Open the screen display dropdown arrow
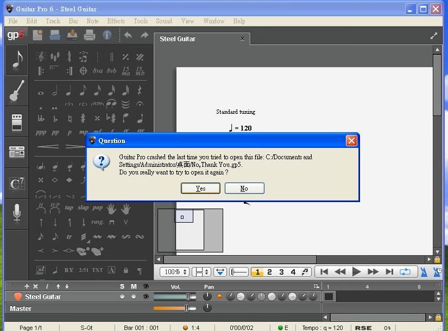 point(220,272)
